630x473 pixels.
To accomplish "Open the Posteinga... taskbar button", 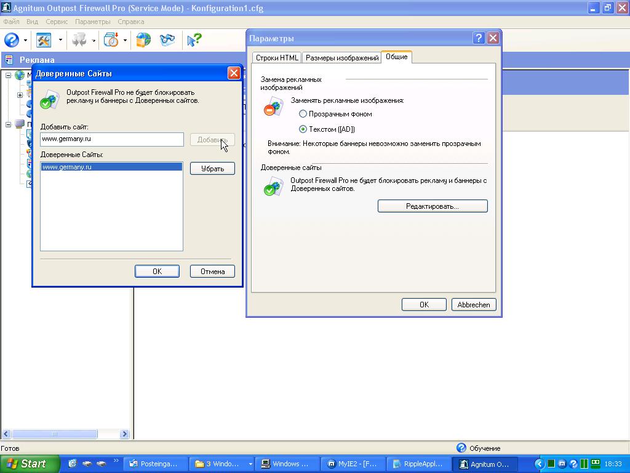I will 154,464.
